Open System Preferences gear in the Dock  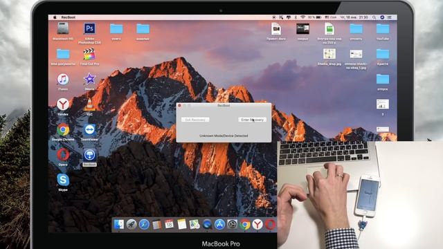[233, 224]
